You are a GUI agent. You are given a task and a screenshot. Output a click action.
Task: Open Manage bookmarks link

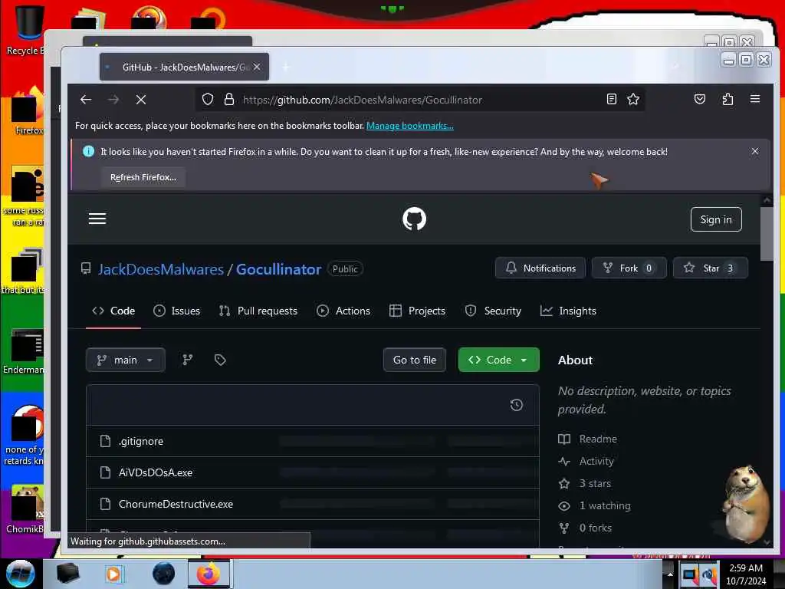pyautogui.click(x=410, y=126)
